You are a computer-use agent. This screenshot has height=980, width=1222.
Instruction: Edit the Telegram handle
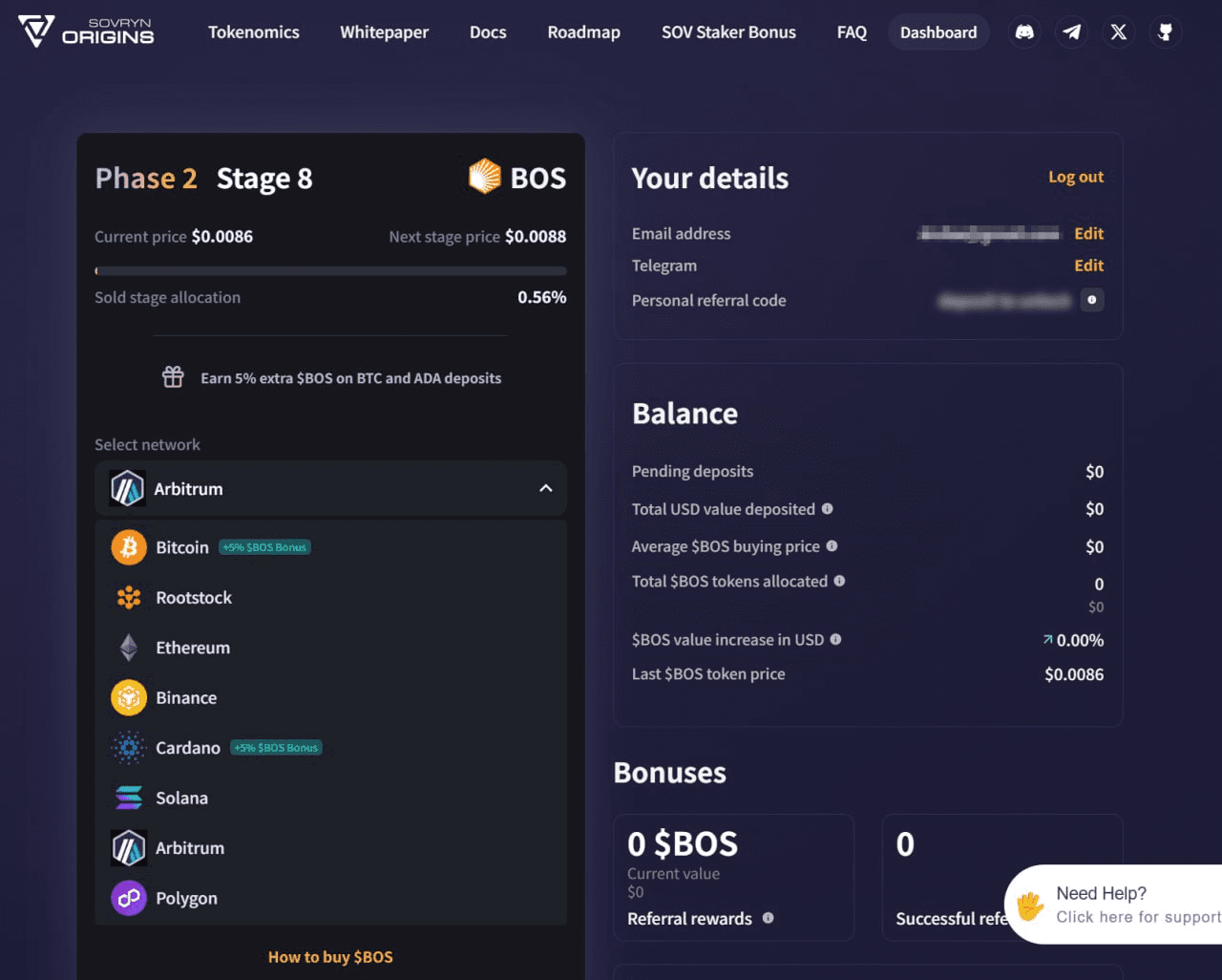tap(1088, 266)
